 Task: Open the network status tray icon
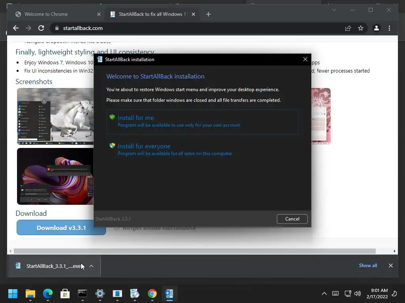348,294
